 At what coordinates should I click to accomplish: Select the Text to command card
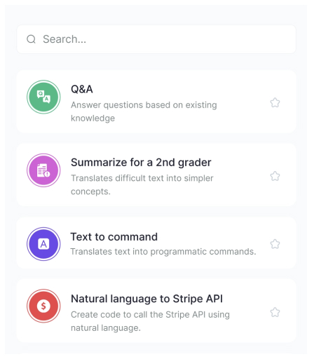(156, 243)
